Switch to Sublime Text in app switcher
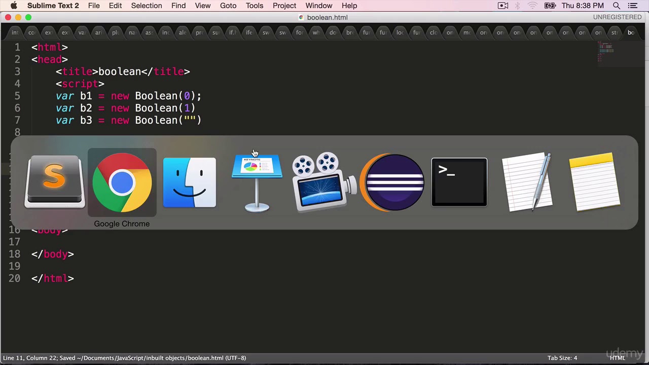Image resolution: width=649 pixels, height=365 pixels. pyautogui.click(x=55, y=182)
